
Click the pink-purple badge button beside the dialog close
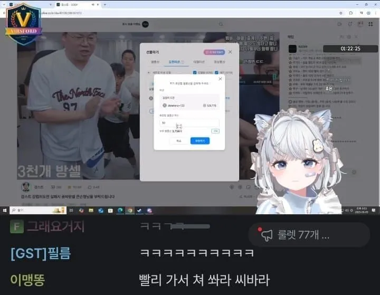214,52
